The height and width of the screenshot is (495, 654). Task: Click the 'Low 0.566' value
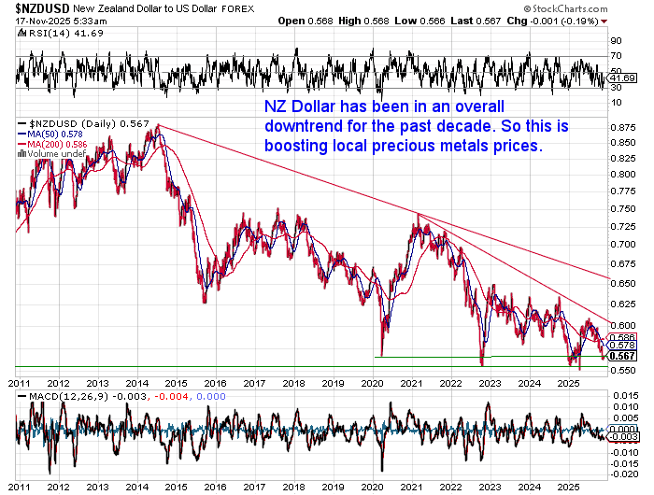[419, 21]
